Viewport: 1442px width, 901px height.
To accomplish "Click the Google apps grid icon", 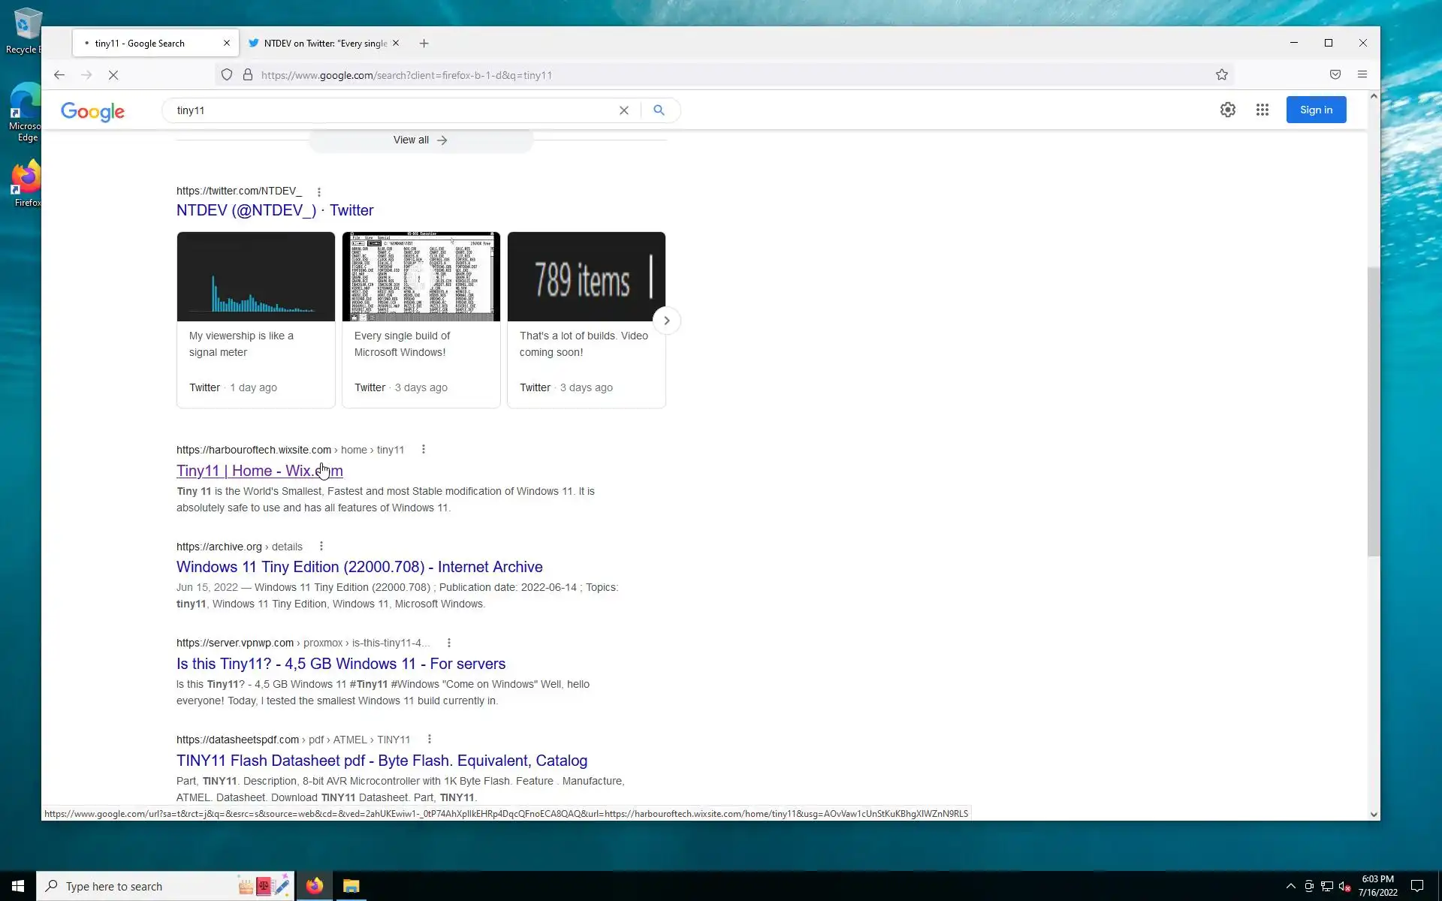I will click(1263, 110).
